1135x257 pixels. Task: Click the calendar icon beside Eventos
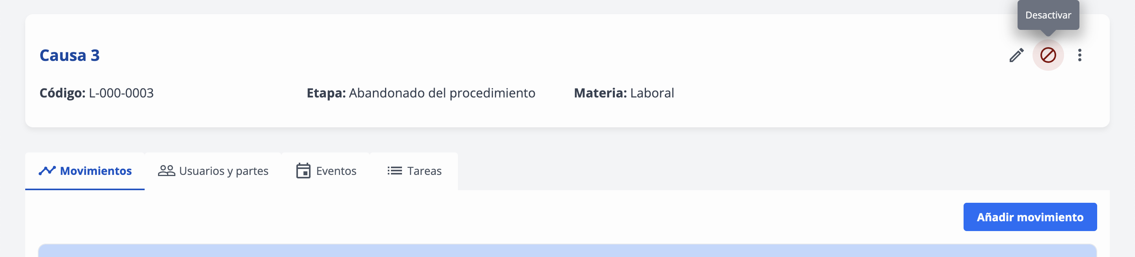303,171
